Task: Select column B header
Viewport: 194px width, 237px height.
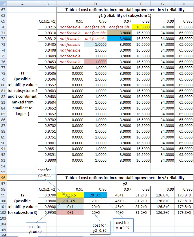Action: click(47, 4)
